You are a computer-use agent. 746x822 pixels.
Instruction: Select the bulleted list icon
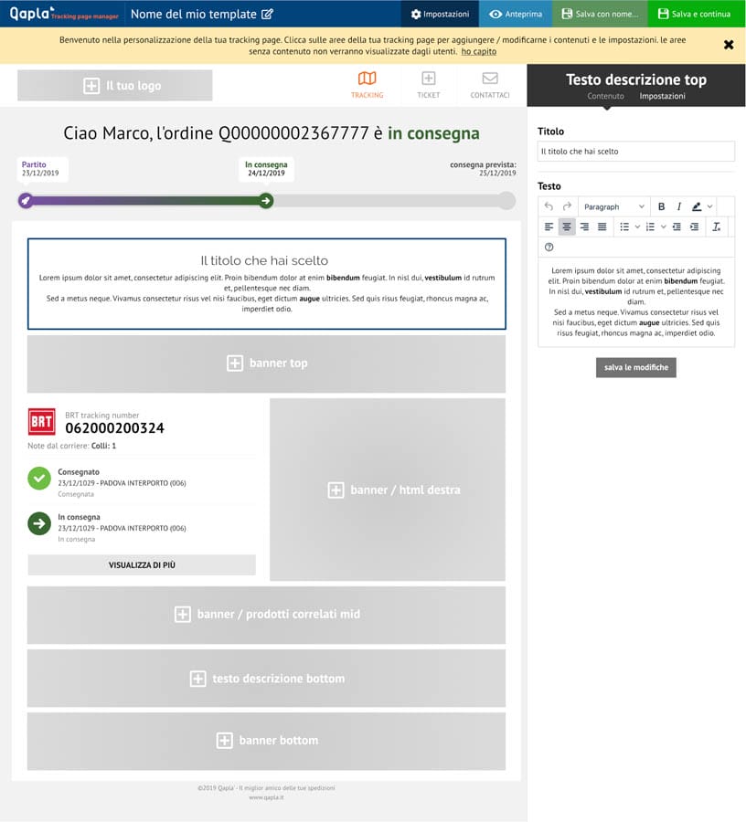click(624, 227)
